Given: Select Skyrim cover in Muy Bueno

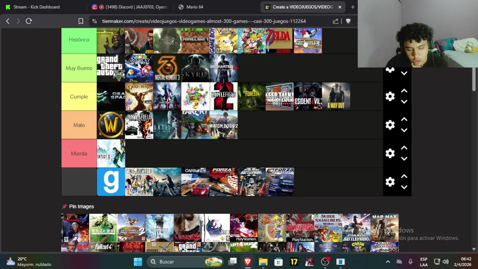Looking at the screenshot, I should (195, 68).
